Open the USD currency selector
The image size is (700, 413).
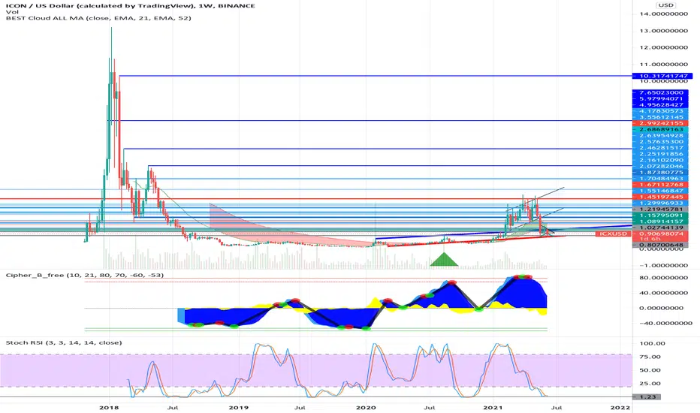[665, 5]
